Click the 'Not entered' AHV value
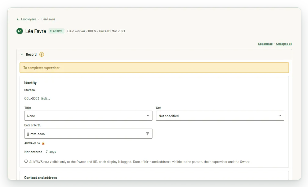 point(33,152)
